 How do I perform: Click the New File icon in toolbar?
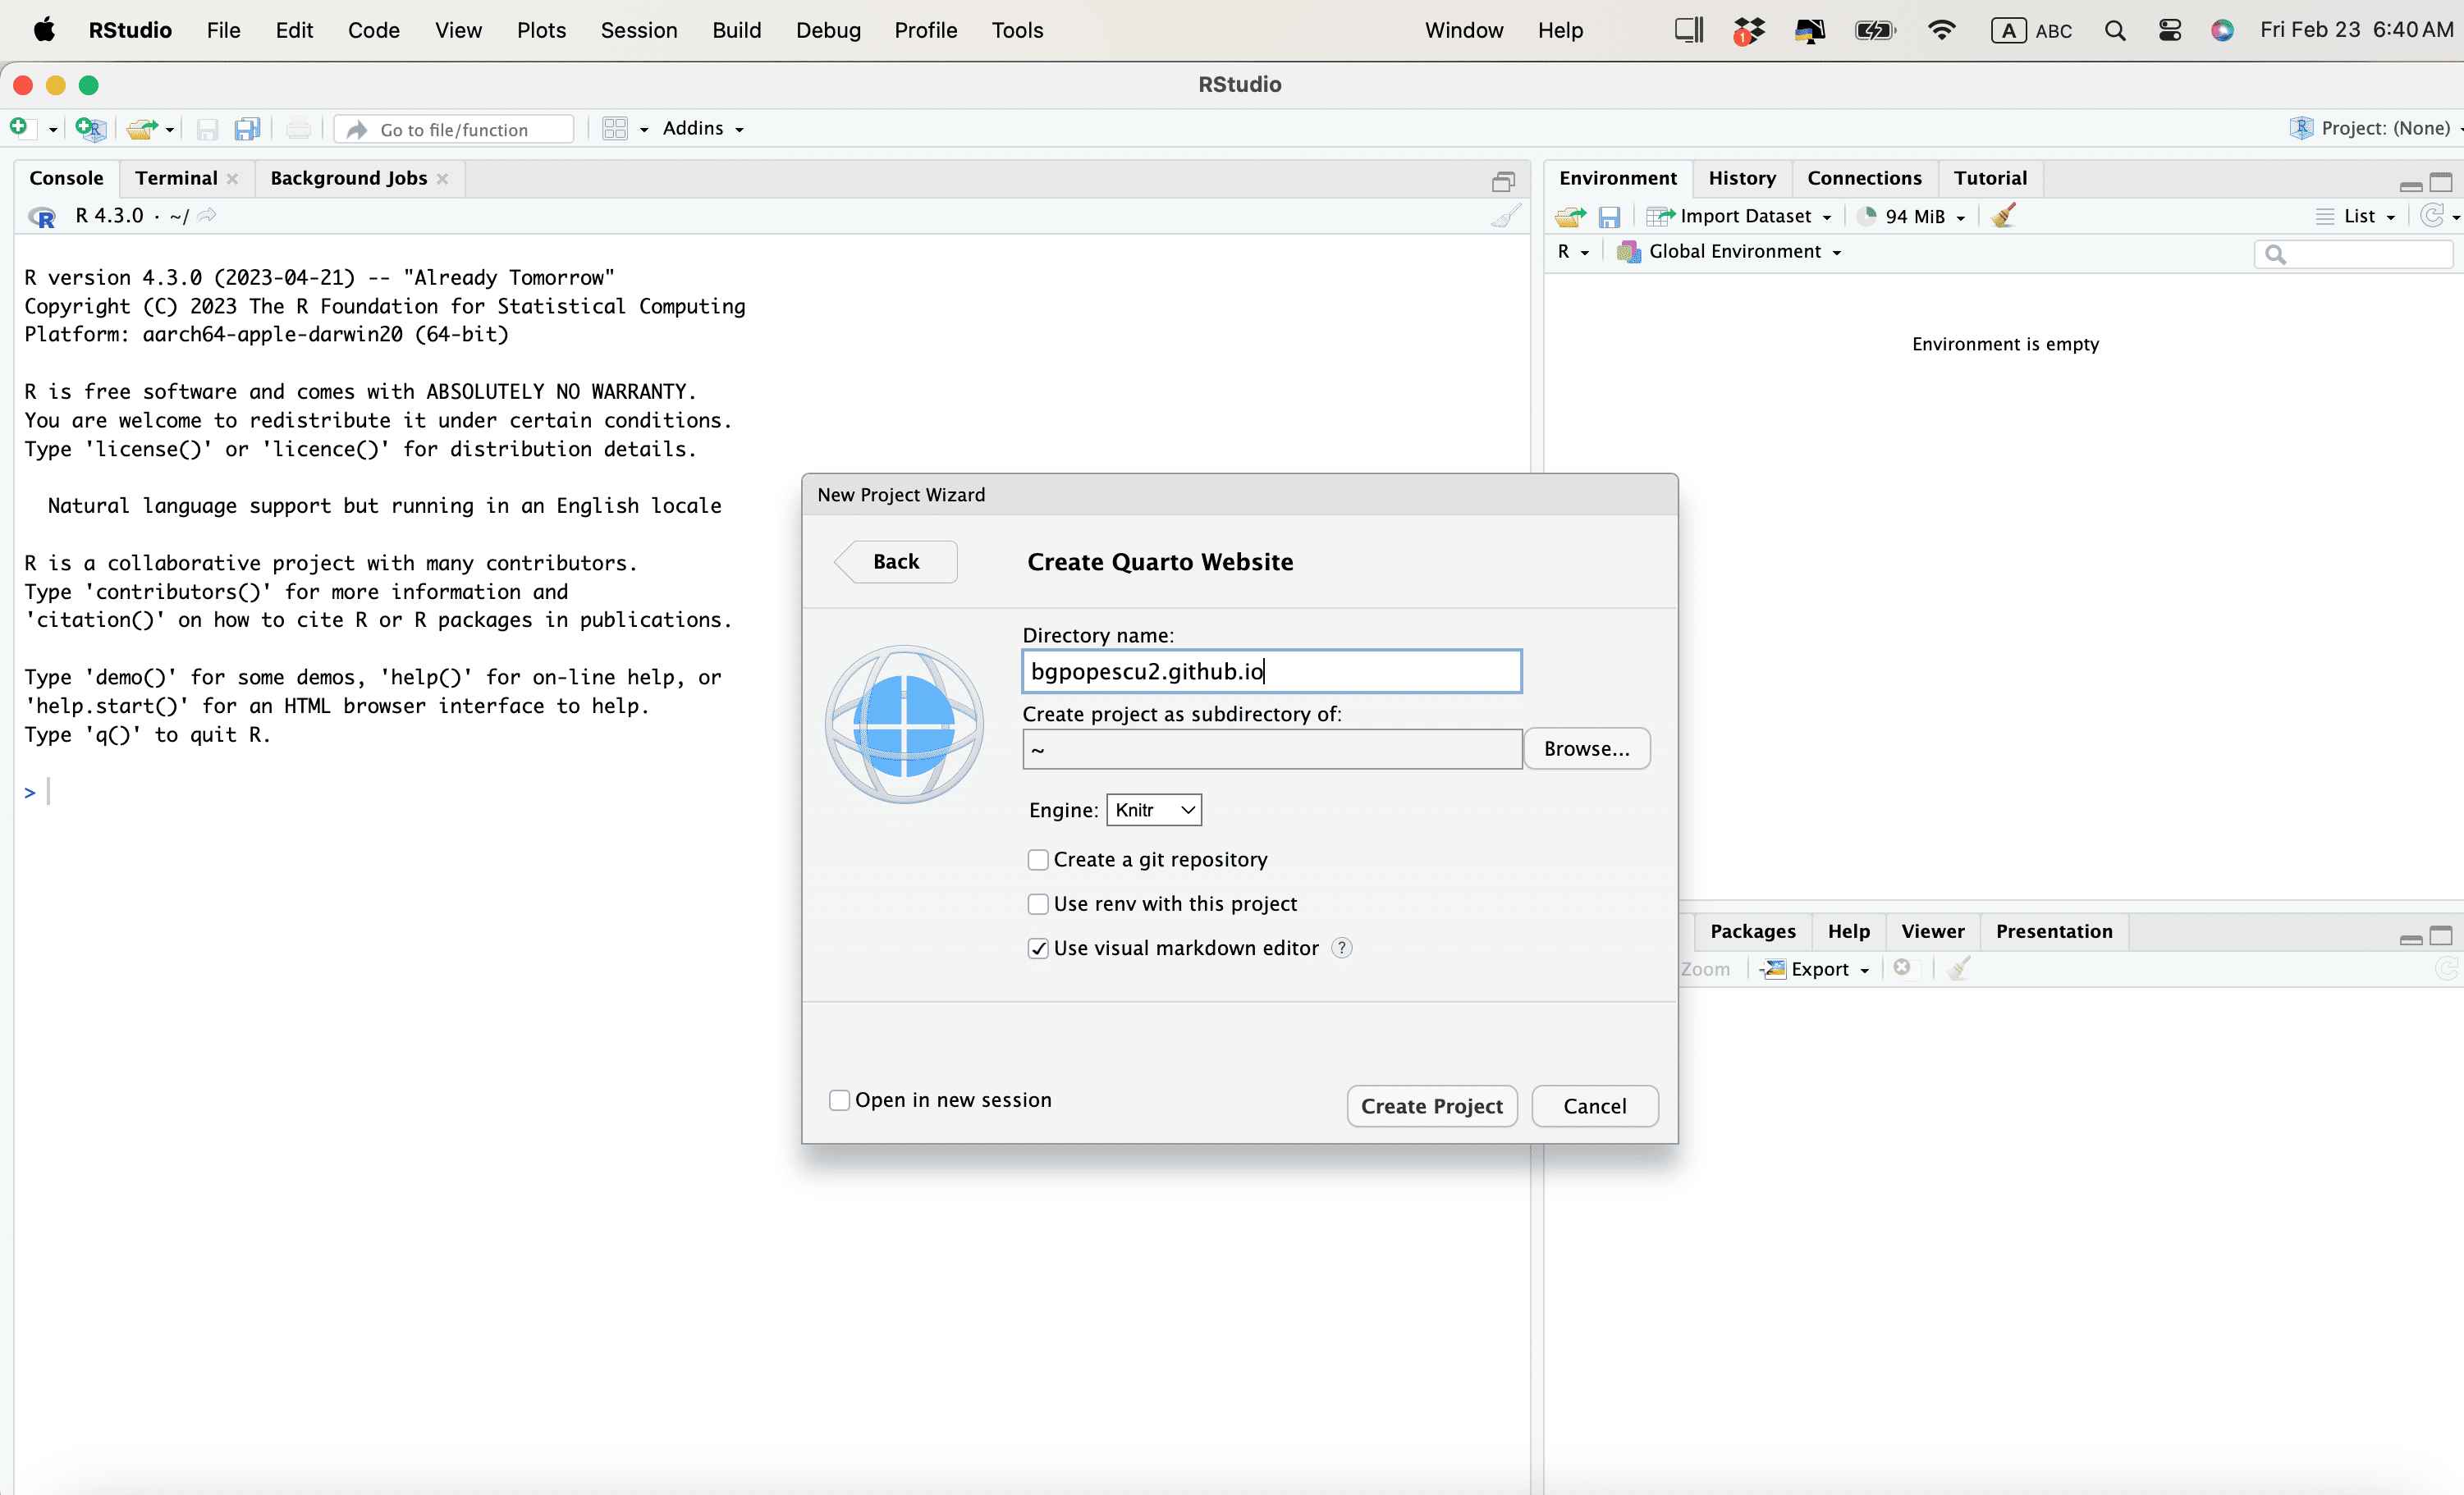coord(20,128)
